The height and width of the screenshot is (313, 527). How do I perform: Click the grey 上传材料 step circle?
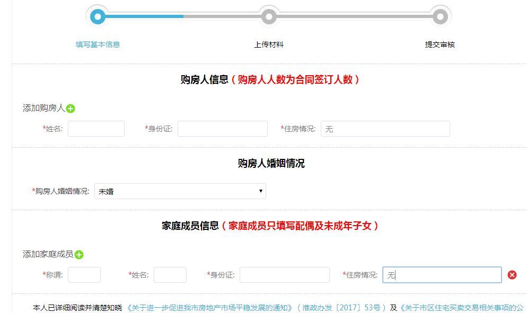(x=269, y=16)
